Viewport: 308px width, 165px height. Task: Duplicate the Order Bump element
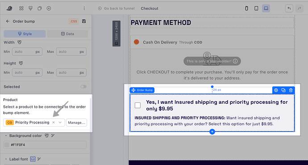[283, 90]
